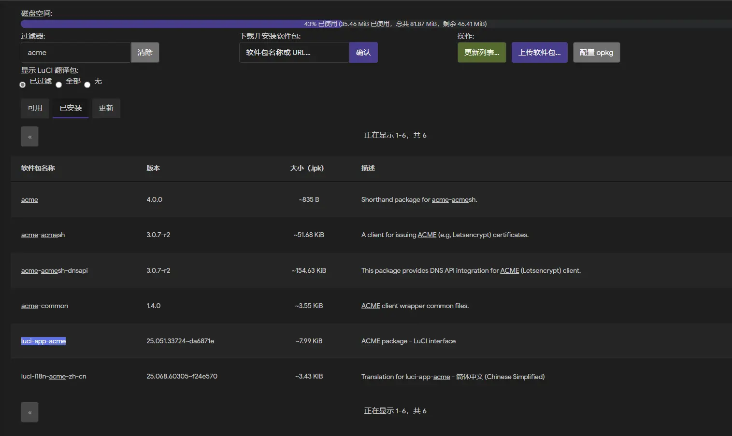The image size is (732, 436).
Task: Click the 更新列表 button
Action: (481, 53)
